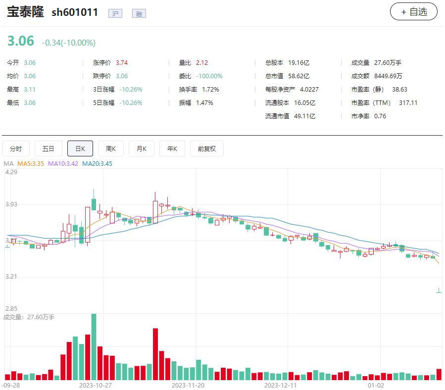Click the 2023-11-20 date label on chart axis

tap(188, 386)
